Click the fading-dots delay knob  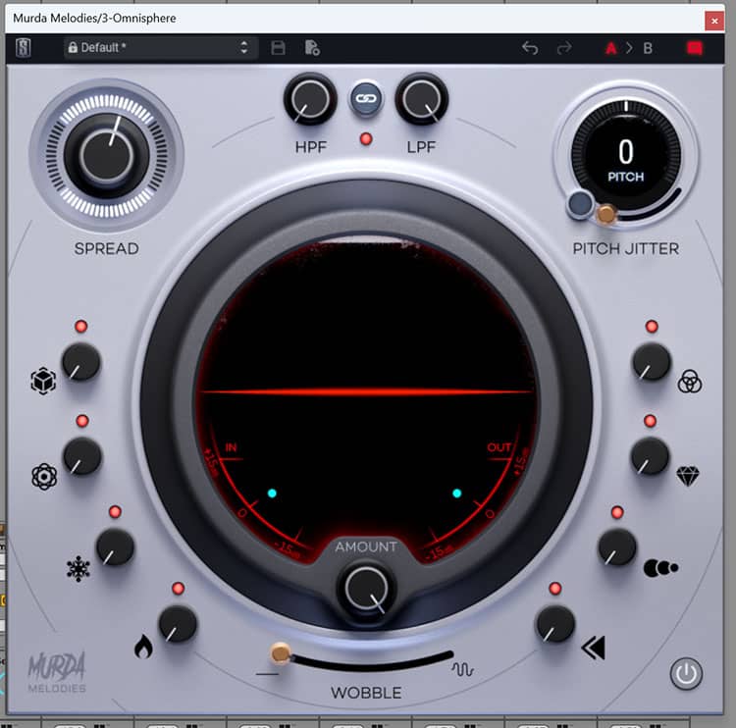click(617, 547)
